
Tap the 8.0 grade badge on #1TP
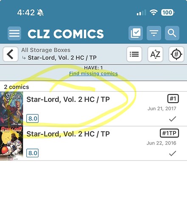pyautogui.click(x=33, y=153)
